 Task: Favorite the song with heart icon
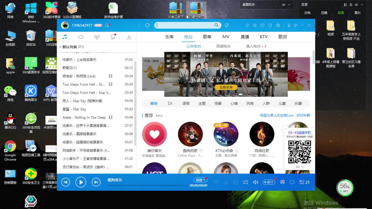(216, 182)
